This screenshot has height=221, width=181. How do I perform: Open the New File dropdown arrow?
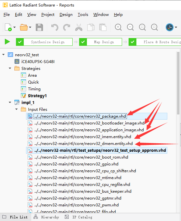coord(14,27)
